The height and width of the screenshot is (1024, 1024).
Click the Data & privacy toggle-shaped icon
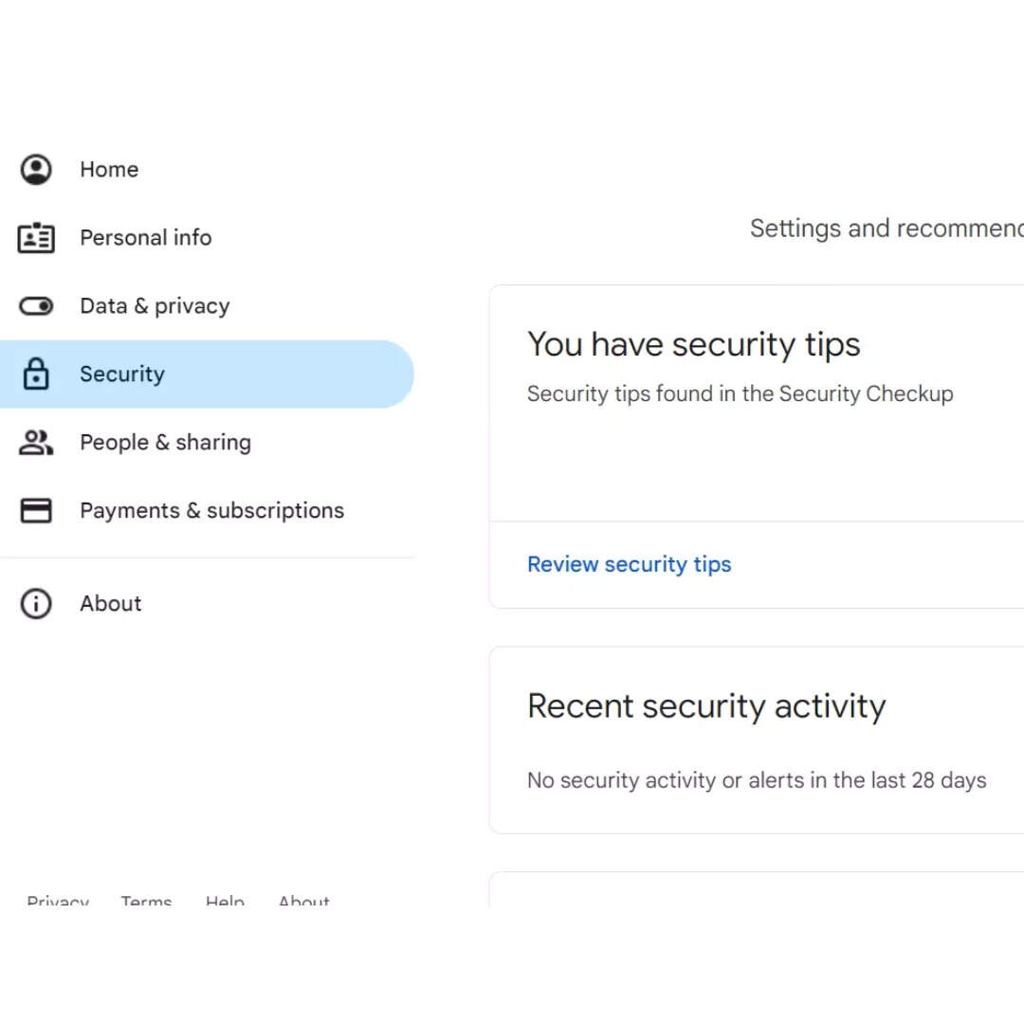tap(36, 305)
